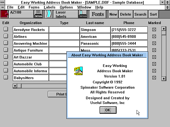Click the Babysitters organization field
The image size is (170, 127).
point(31,78)
